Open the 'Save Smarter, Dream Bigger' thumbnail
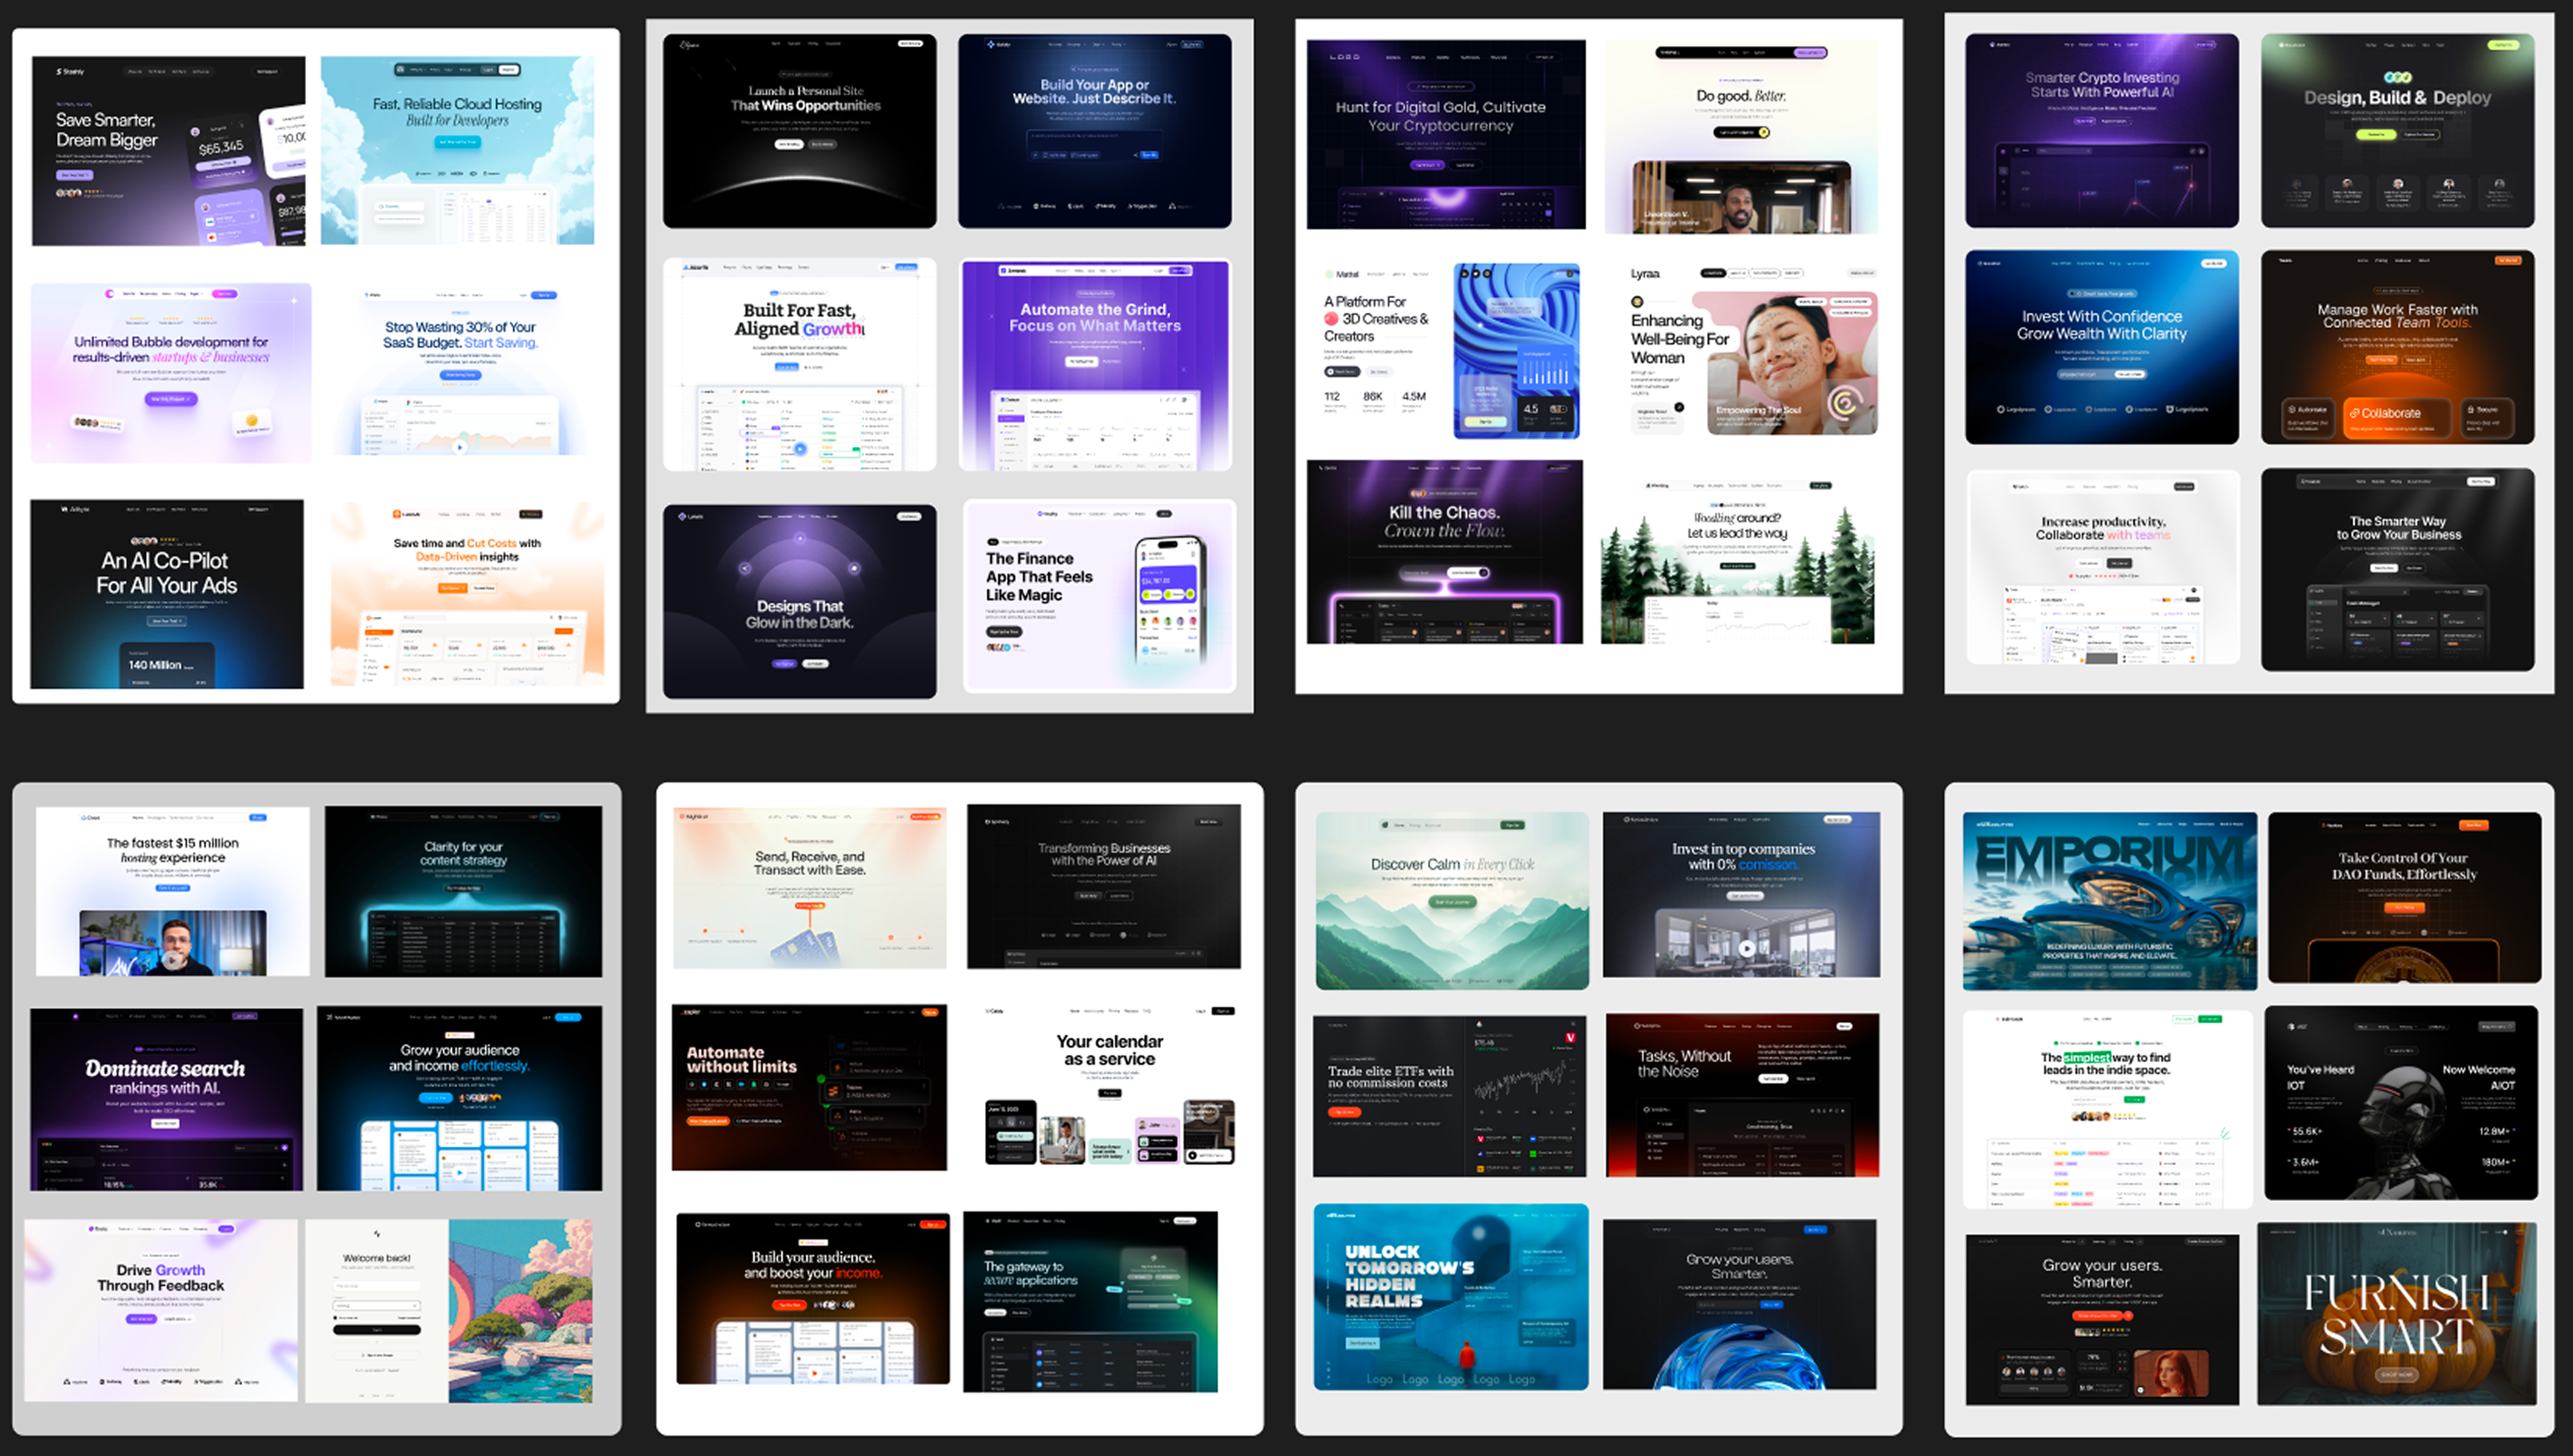 [168, 150]
